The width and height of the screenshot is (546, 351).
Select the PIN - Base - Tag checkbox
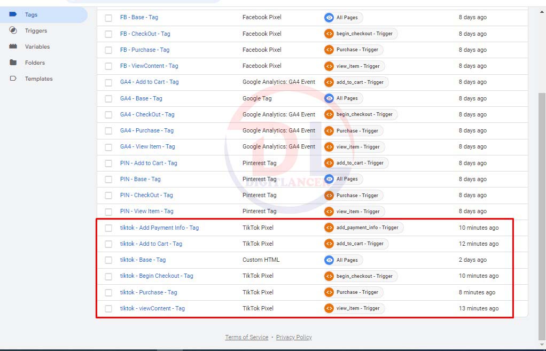point(108,180)
